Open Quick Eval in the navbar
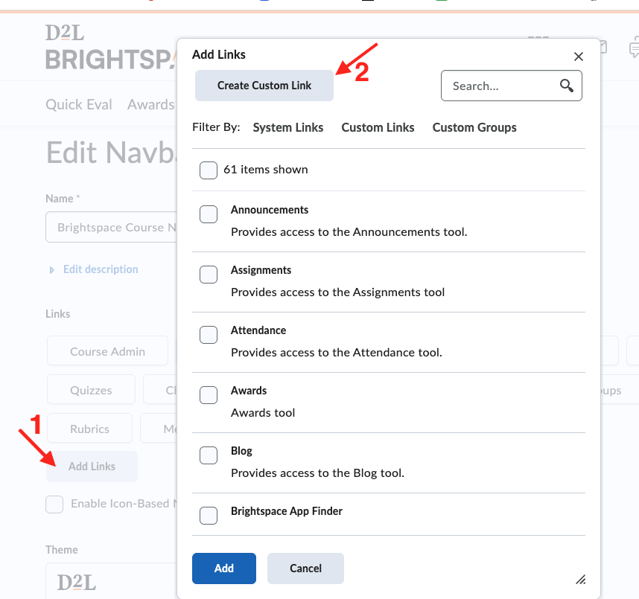This screenshot has width=639, height=599. [79, 105]
